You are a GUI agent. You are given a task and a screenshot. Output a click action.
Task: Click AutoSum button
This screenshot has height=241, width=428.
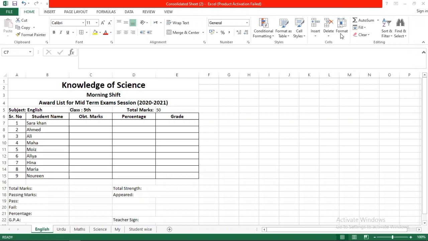pos(363,20)
